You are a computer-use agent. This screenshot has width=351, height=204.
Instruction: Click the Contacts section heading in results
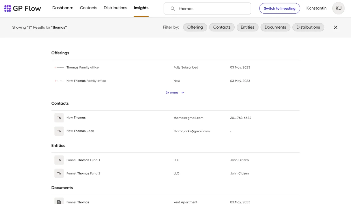click(60, 103)
